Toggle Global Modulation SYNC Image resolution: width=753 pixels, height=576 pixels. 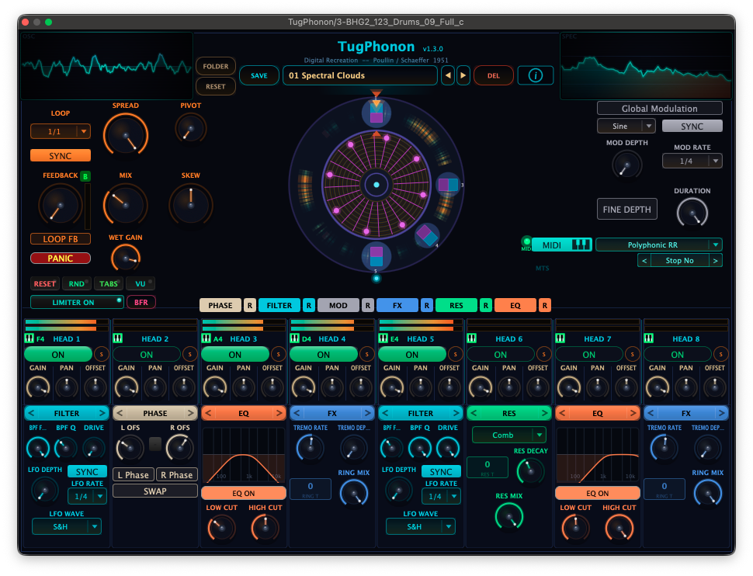(x=692, y=127)
